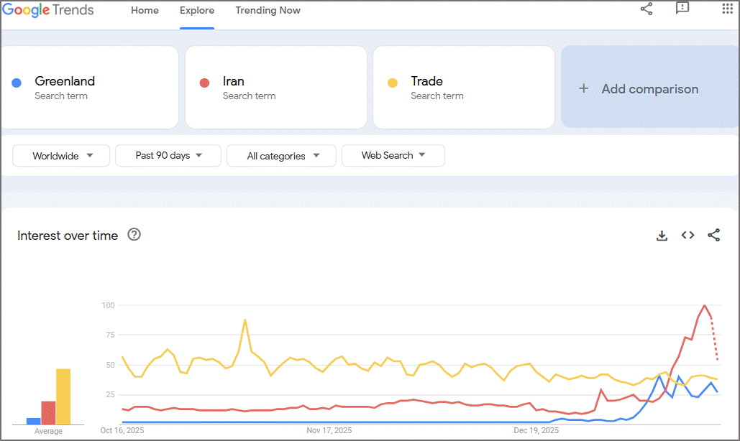
Task: Download the Interest over time CSV
Action: (662, 236)
